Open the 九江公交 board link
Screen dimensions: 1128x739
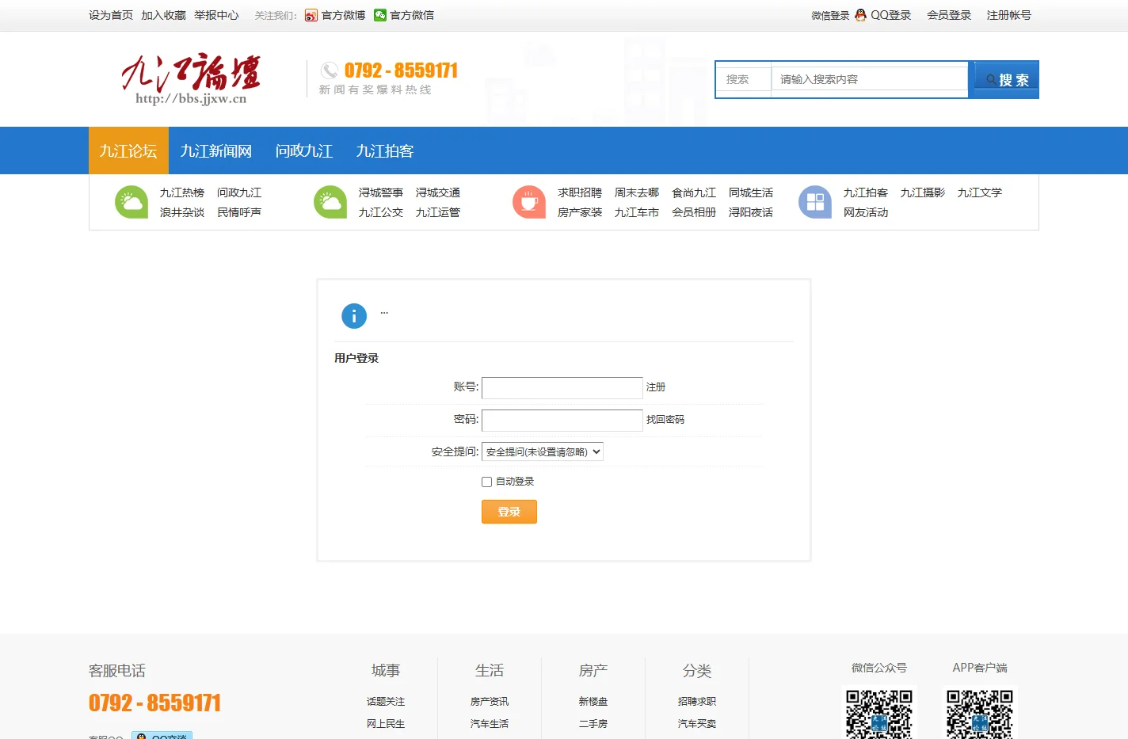click(381, 212)
